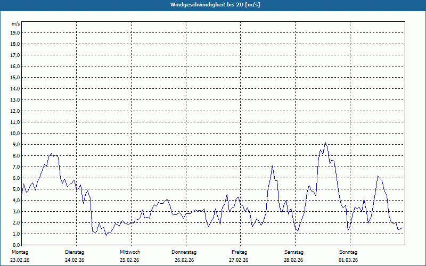Viewport: 426px width, 266px height.
Task: Click the '19,0' y-axis value
Action: coord(15,32)
